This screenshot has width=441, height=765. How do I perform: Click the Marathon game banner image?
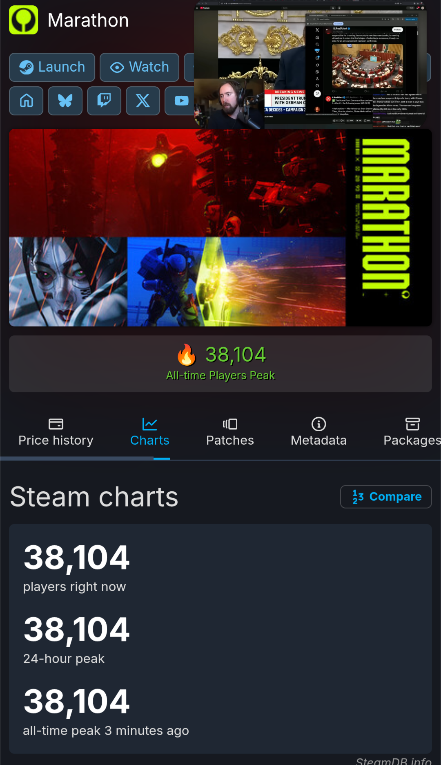point(220,228)
